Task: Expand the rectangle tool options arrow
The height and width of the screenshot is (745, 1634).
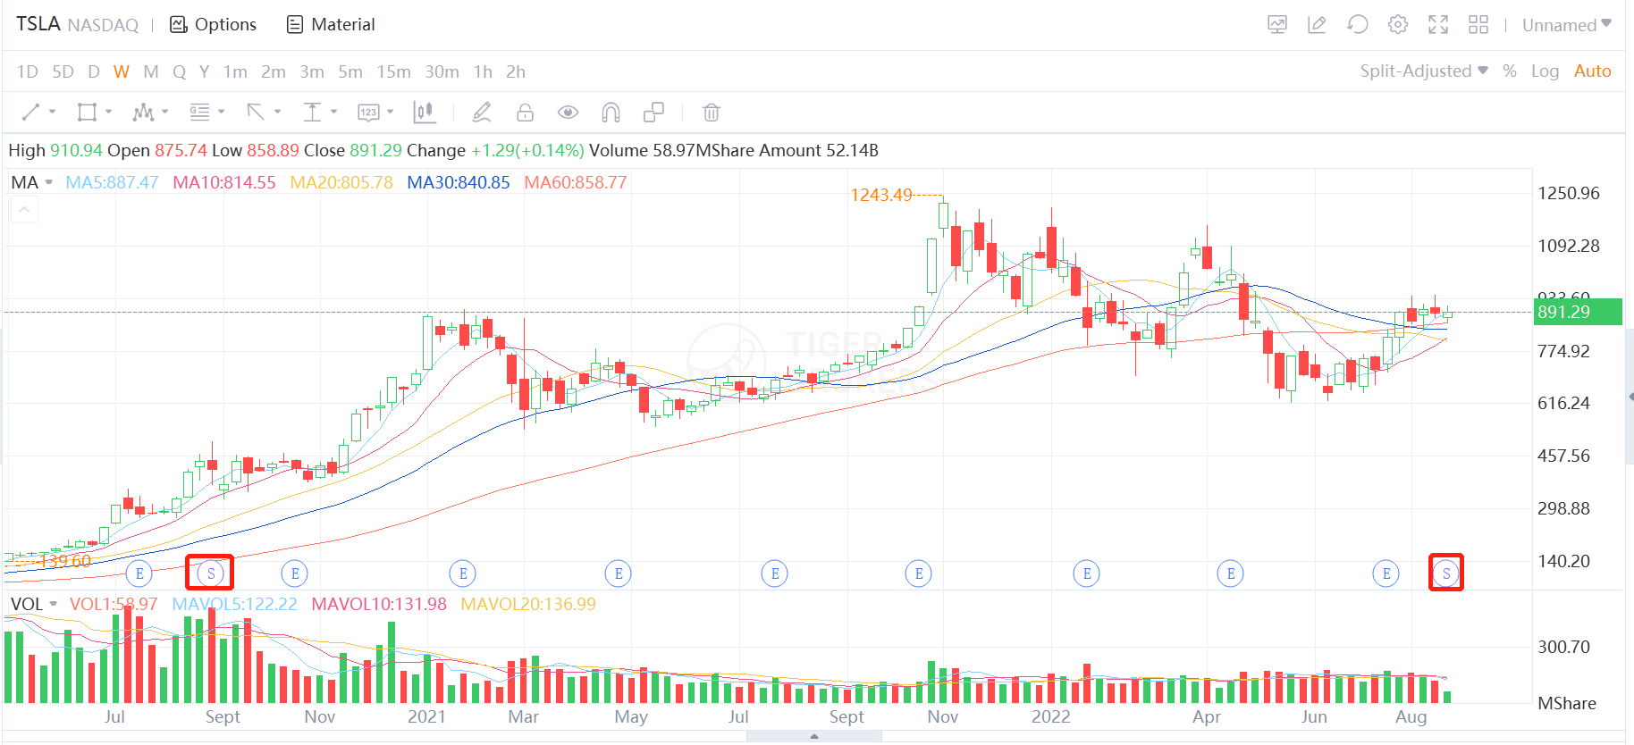Action: 108,112
